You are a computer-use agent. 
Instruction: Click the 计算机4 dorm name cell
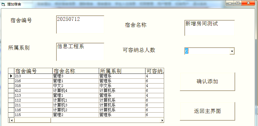[x=76, y=91]
